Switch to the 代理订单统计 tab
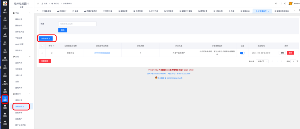 (x=91, y=11)
